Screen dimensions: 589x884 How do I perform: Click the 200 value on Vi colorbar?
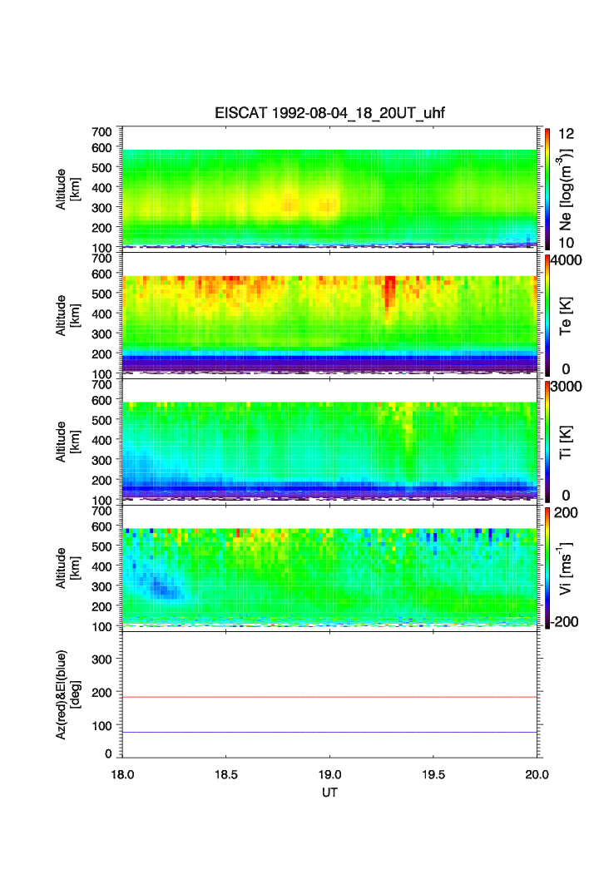coord(566,512)
